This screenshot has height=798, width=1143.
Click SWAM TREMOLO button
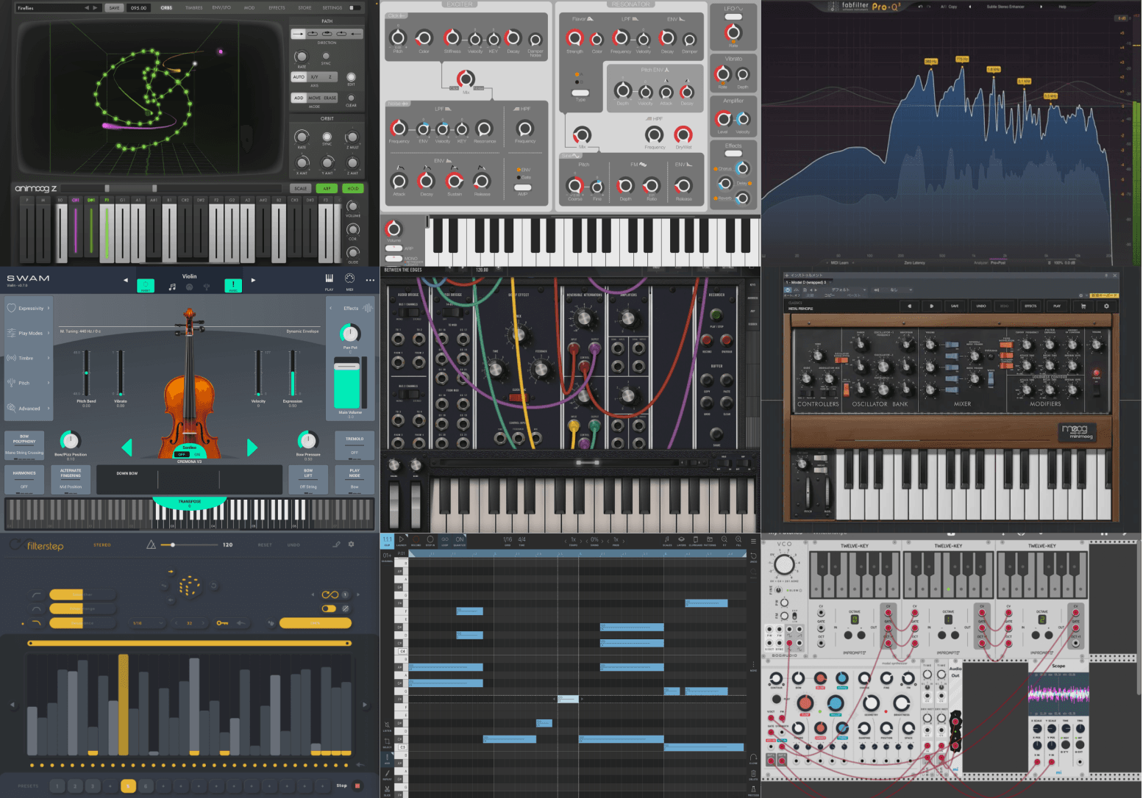tap(355, 445)
